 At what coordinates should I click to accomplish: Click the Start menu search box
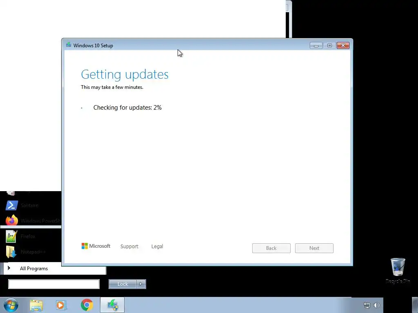coord(54,284)
